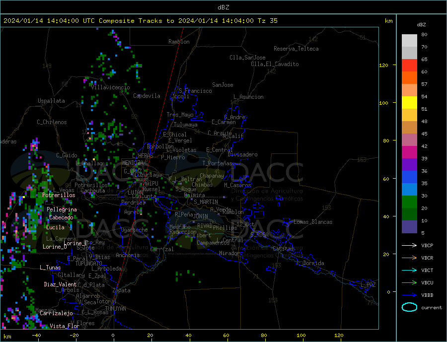
Task: Click the blue VBBB arrow legend icon
Action: click(x=409, y=295)
